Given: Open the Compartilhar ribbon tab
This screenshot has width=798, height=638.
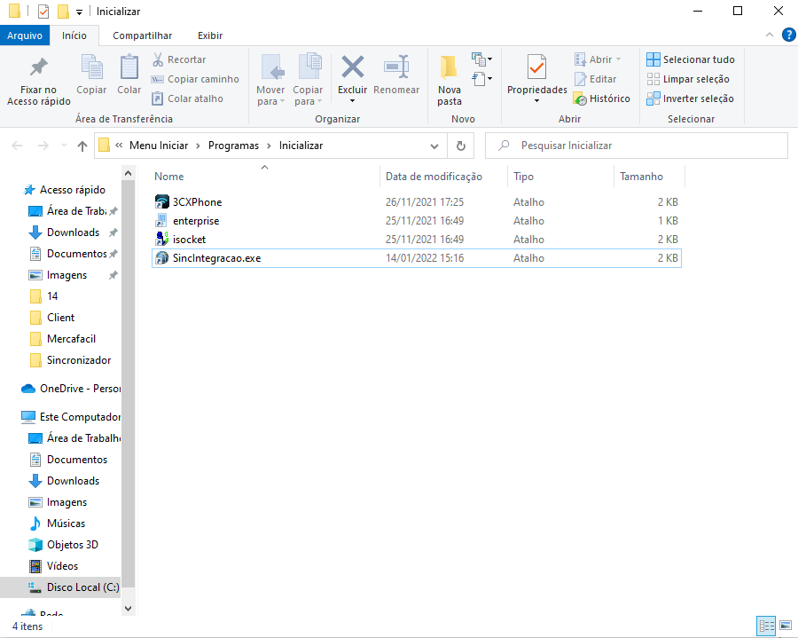Looking at the screenshot, I should [142, 35].
